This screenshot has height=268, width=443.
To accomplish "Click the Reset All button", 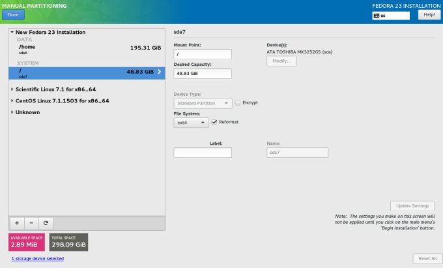I will pyautogui.click(x=427, y=258).
